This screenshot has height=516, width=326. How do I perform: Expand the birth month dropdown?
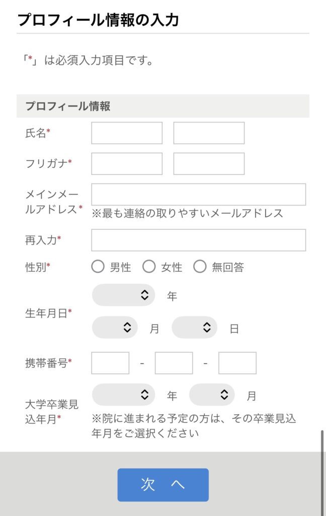coord(115,328)
